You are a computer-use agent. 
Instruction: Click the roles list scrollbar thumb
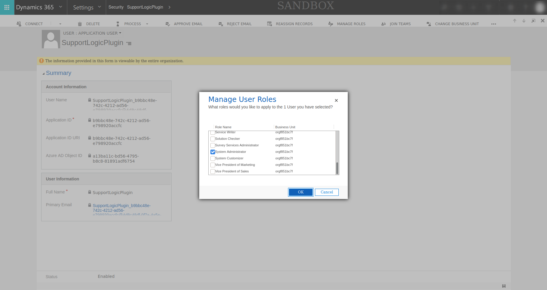click(337, 168)
